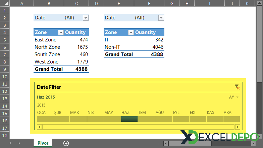Select the HAZ month segment in timeline
The image size is (263, 148).
[x=129, y=119]
